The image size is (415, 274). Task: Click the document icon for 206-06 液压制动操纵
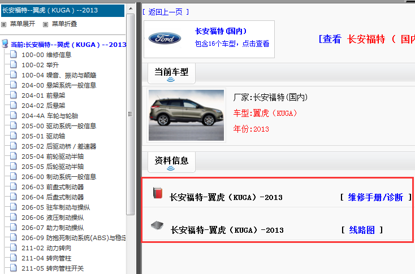pos(14,218)
